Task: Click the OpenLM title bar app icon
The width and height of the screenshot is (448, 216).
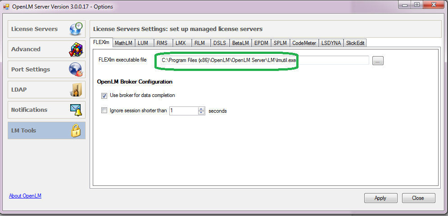Action: click(x=6, y=7)
